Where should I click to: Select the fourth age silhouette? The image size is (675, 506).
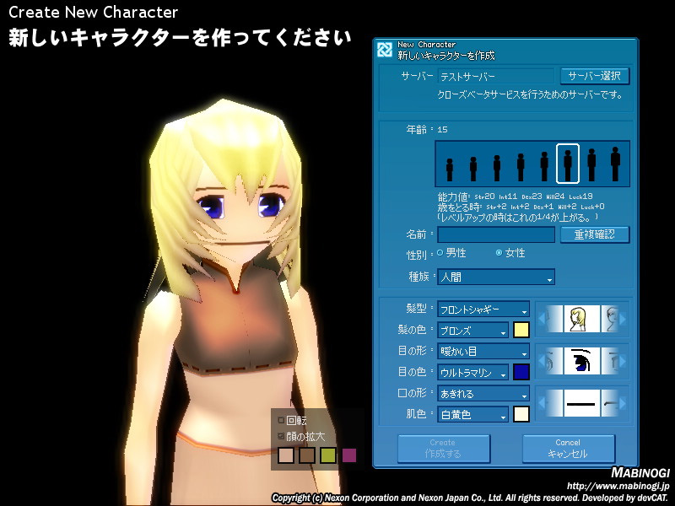click(x=521, y=167)
